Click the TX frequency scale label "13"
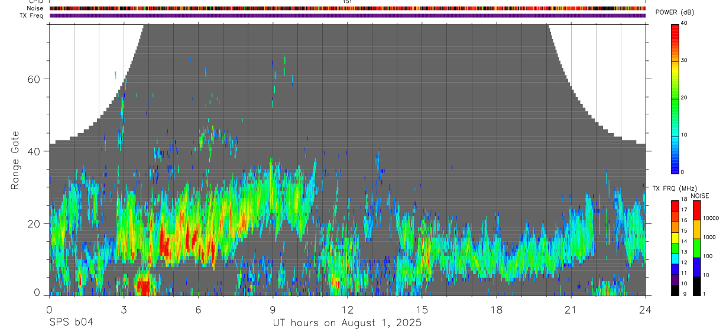Image resolution: width=726 pixels, height=335 pixels. tap(685, 252)
